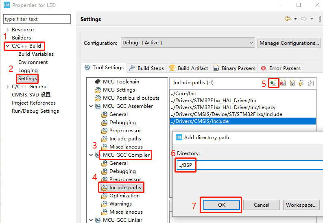Click the Move Down arrow icon
The height and width of the screenshot is (223, 323).
pos(311,83)
